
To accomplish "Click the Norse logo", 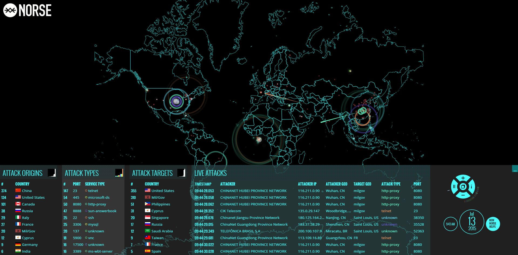I will point(27,10).
